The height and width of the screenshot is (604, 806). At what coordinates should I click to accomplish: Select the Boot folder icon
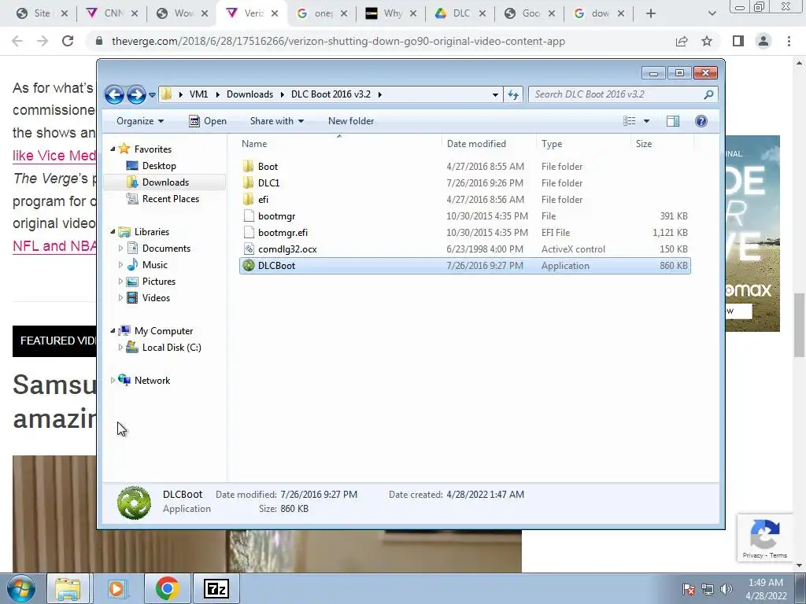pos(248,167)
